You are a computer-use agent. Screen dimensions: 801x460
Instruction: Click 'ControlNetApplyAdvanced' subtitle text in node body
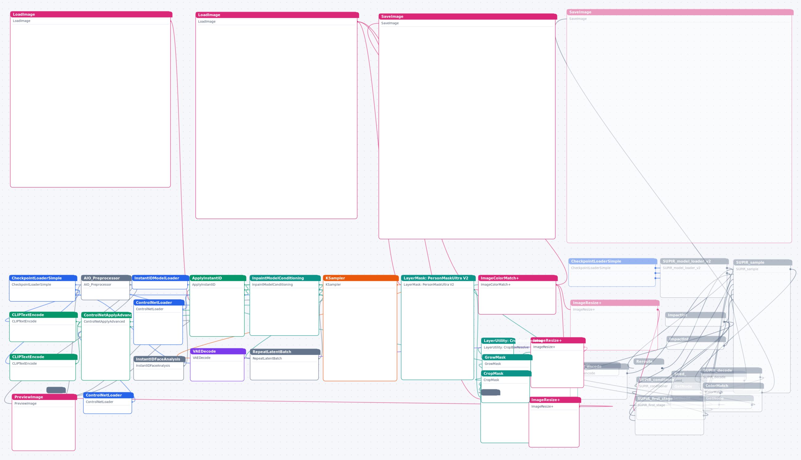click(x=104, y=322)
